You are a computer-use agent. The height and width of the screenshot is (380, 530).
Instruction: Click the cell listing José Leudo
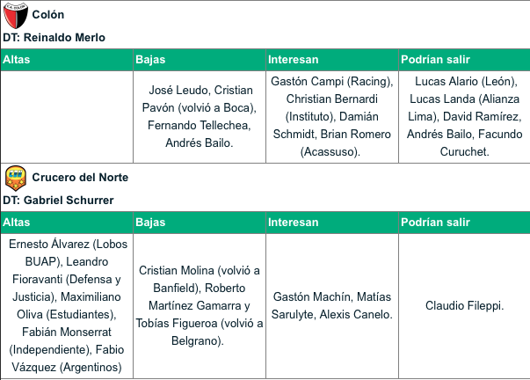pos(200,117)
